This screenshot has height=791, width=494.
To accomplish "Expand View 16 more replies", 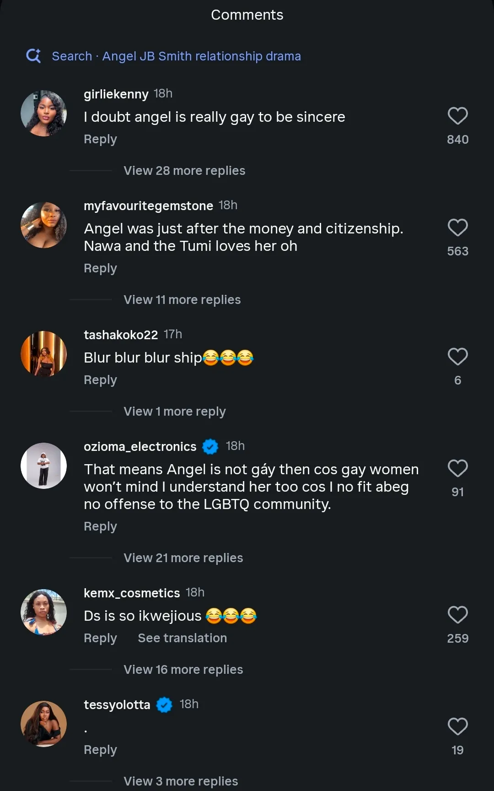I will 183,670.
